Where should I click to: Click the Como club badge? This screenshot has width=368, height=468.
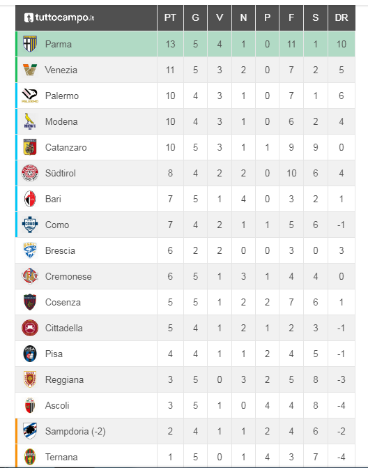point(30,225)
